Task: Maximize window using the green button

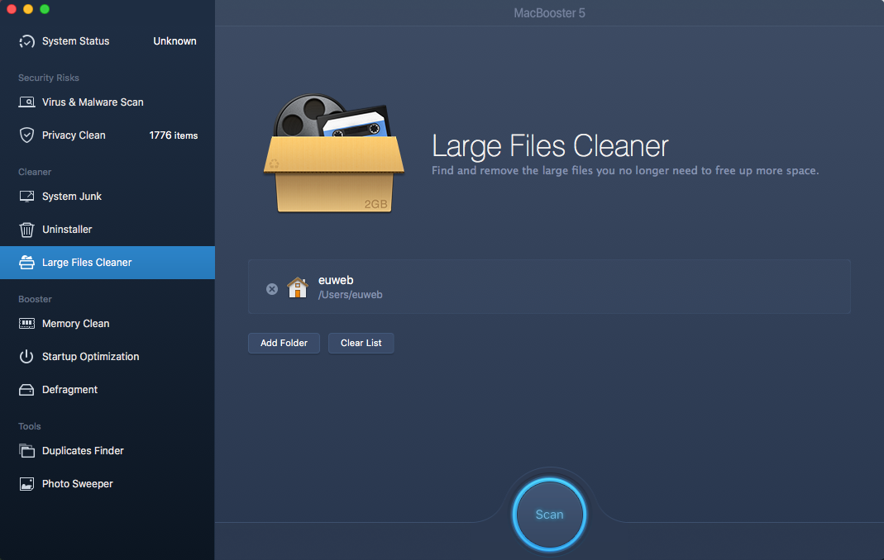Action: (x=45, y=9)
